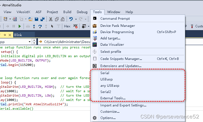The height and width of the screenshot is (122, 203).
Task: Open Code Snippets Manager...
Action: pyautogui.click(x=138, y=59)
